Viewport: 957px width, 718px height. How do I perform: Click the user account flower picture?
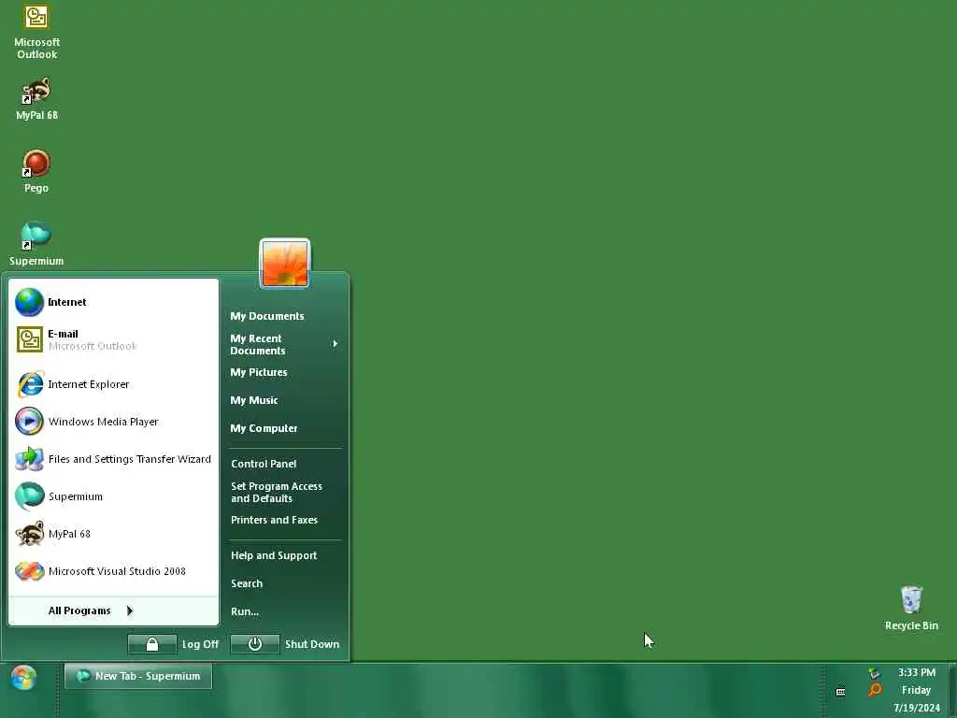(285, 263)
